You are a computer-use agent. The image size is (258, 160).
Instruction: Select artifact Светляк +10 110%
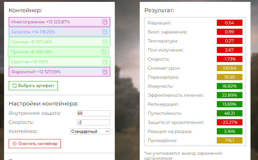59,62
